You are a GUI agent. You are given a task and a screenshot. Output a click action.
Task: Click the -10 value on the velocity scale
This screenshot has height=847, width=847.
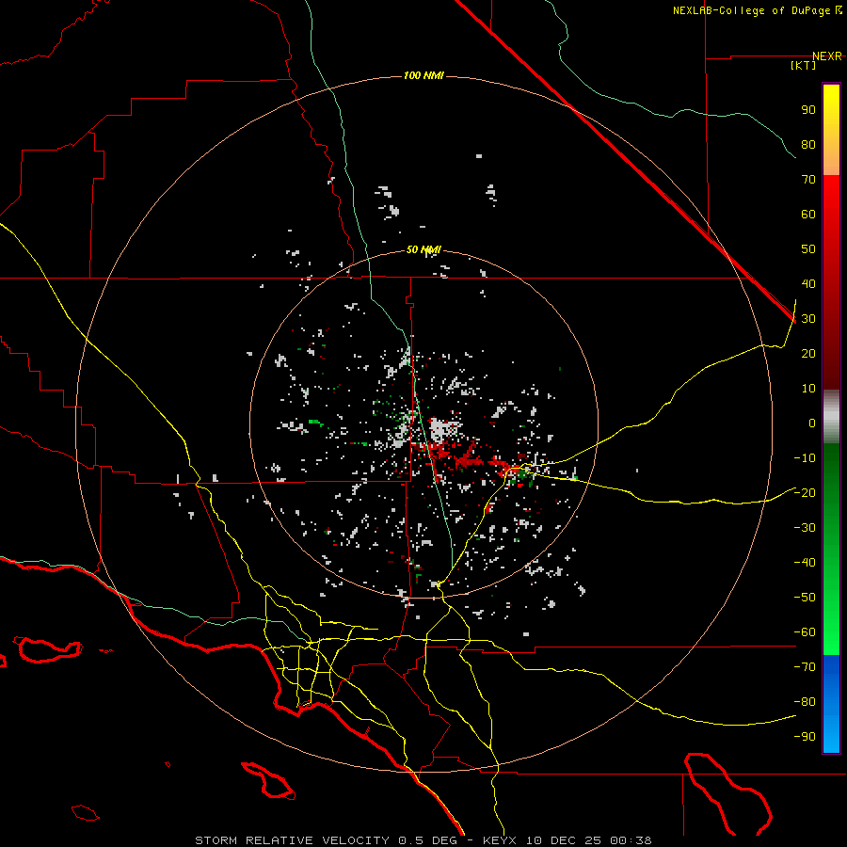click(x=805, y=458)
